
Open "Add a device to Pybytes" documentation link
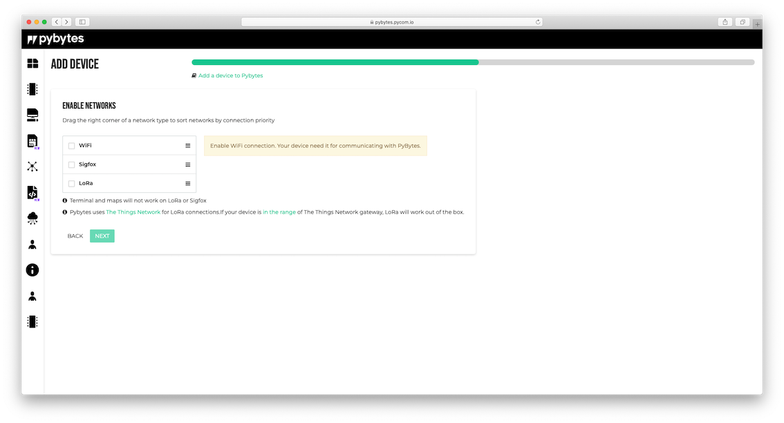point(230,75)
